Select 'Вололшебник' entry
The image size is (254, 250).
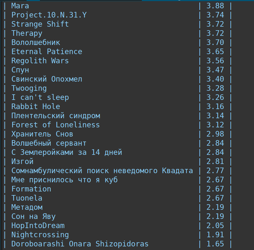tap(36, 42)
